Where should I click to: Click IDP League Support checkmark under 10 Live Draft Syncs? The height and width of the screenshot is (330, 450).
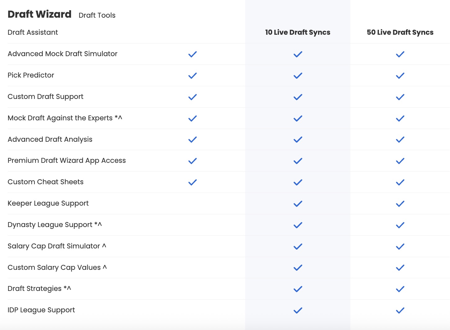[x=298, y=310]
